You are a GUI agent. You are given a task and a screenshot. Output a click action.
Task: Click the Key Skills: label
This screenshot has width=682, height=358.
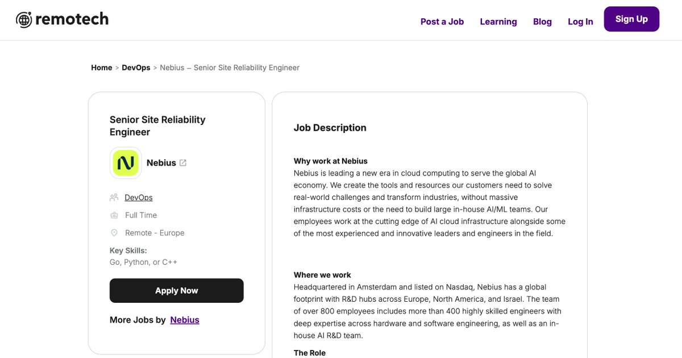click(x=128, y=251)
